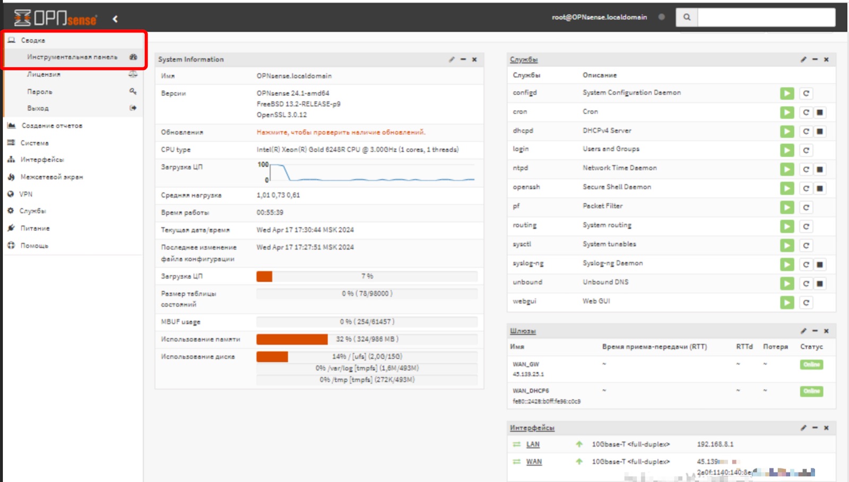Screen dimensions: 849x482
Task: Expand the Система menu
Action: (x=34, y=143)
